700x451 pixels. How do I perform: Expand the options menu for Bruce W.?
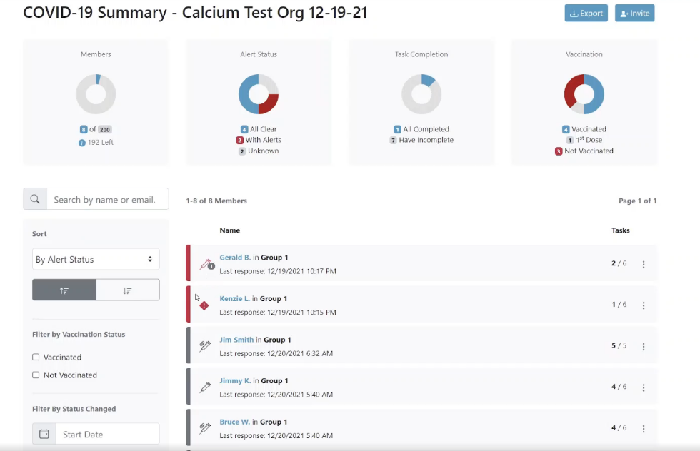(x=644, y=429)
